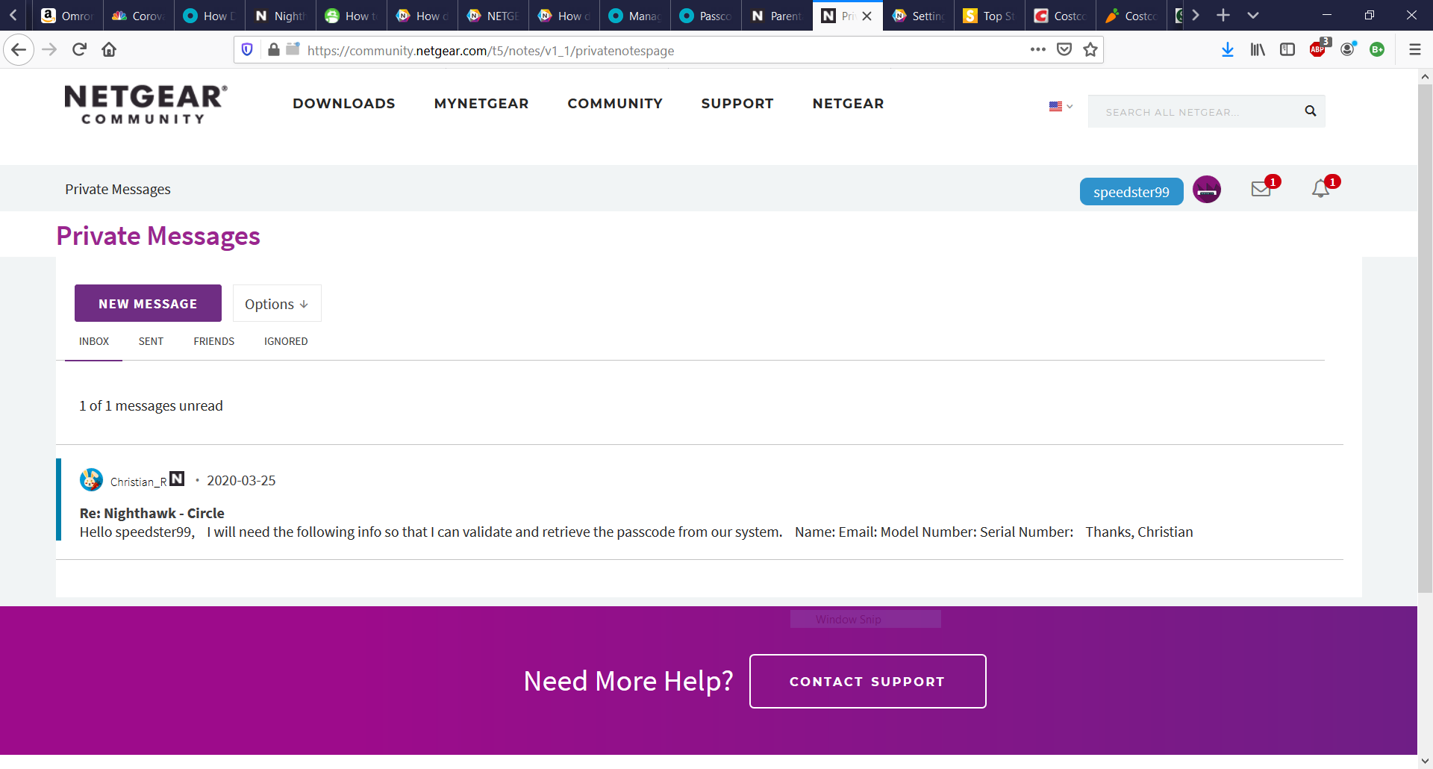
Task: Open the Firefox account profile icon
Action: (1348, 49)
